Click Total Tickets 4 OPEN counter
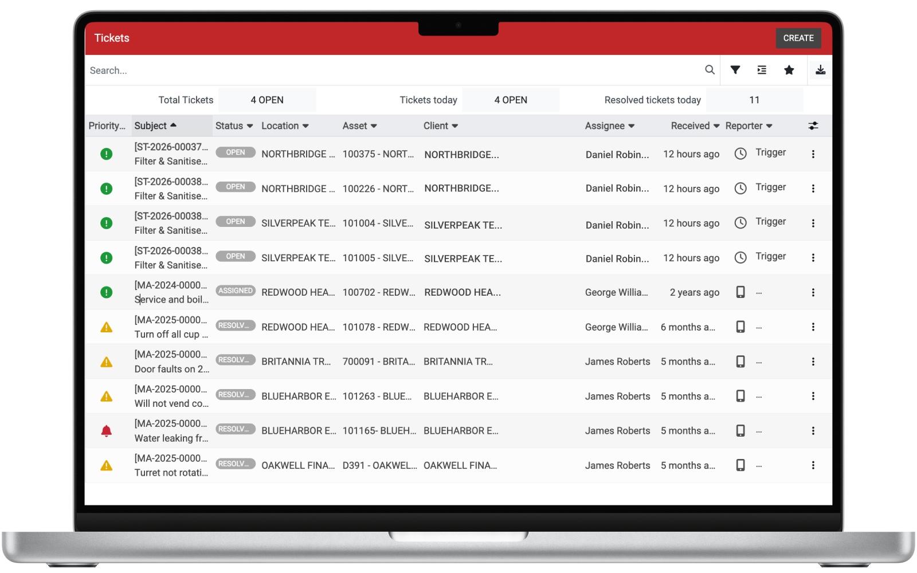 click(x=267, y=100)
